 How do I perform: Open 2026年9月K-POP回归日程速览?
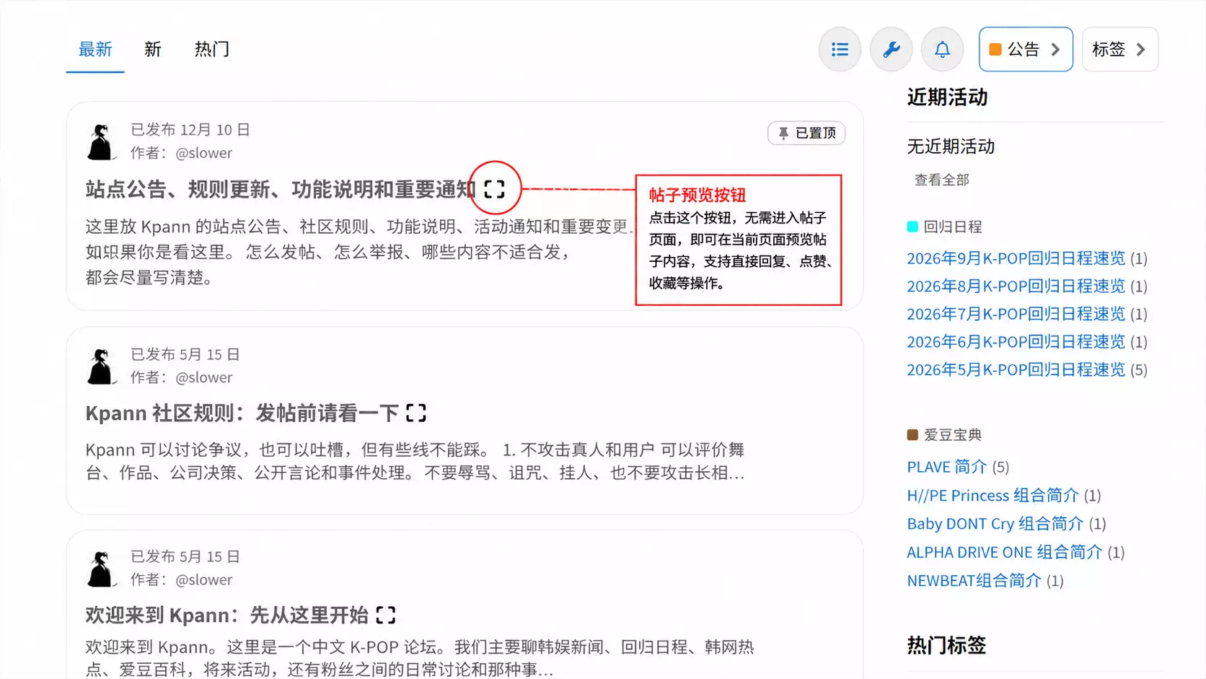(x=1016, y=258)
